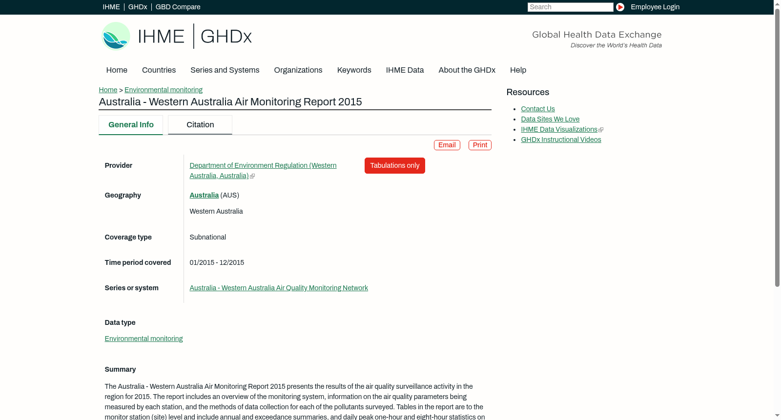Open Environmental monitoring data type link
The height and width of the screenshot is (420, 781).
coord(144,339)
